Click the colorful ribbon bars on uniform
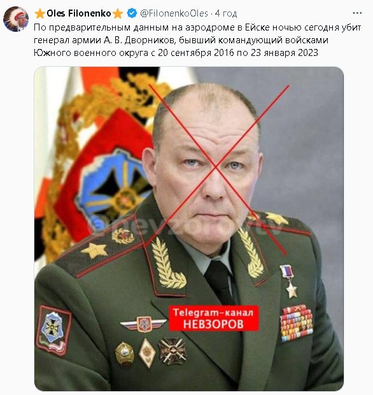This screenshot has width=373, height=395. 297,323
